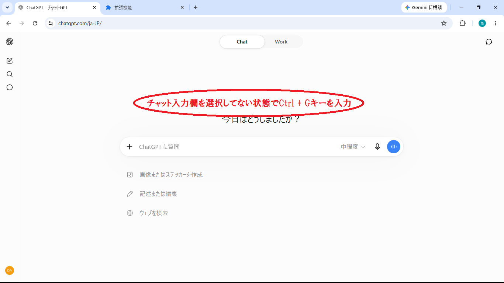The height and width of the screenshot is (283, 504).
Task: Launch voice mode with the blue waveform button
Action: point(394,147)
